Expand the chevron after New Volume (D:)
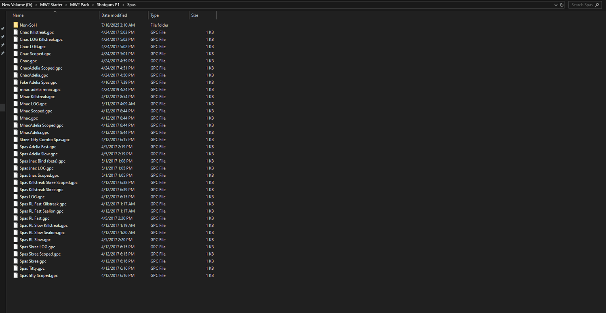The image size is (606, 313). coord(36,5)
